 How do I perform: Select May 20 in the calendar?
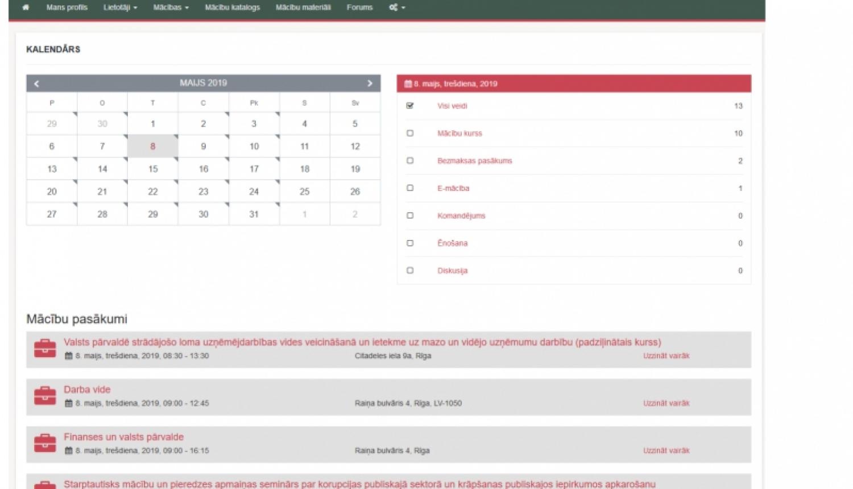(x=52, y=192)
